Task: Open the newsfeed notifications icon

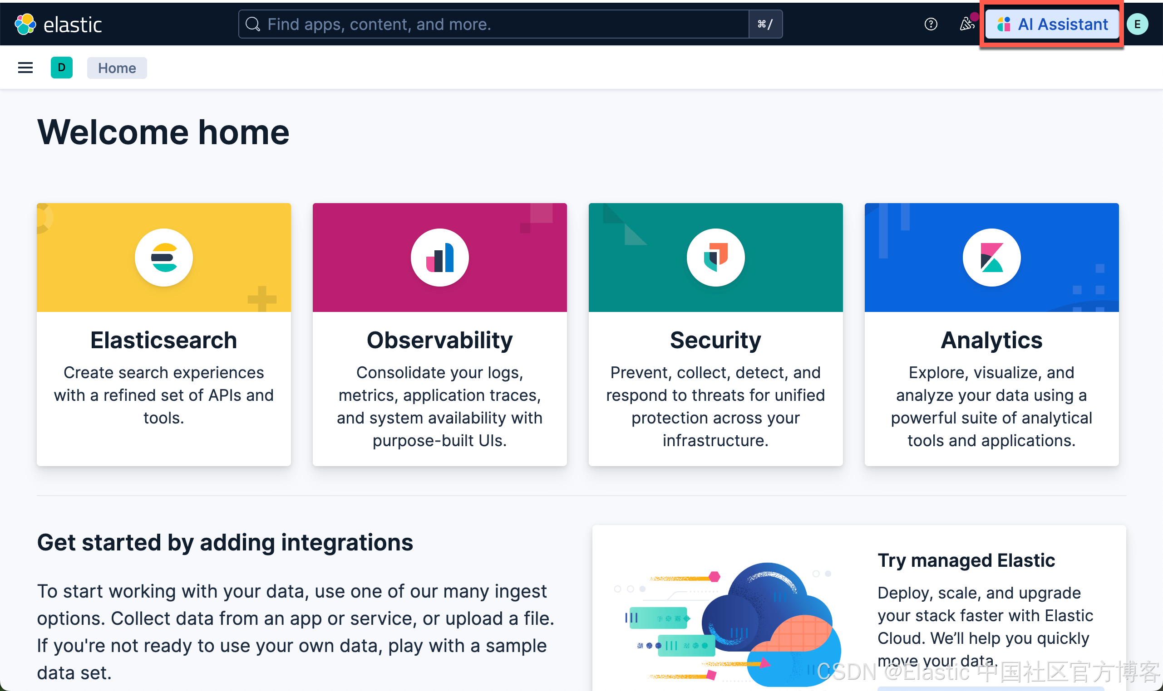Action: [966, 24]
